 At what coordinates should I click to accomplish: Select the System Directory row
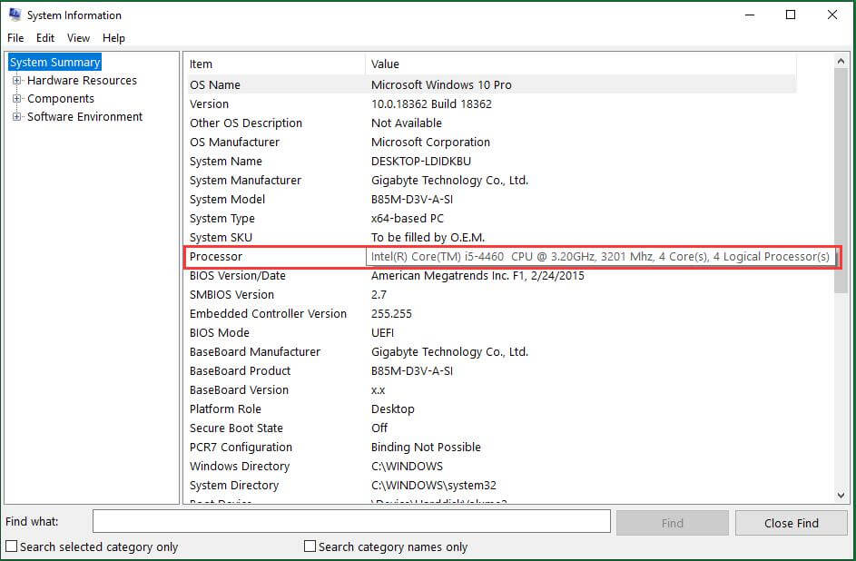(x=491, y=485)
